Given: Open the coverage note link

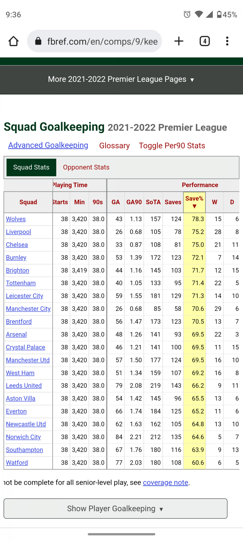Looking at the screenshot, I should click(x=165, y=483).
